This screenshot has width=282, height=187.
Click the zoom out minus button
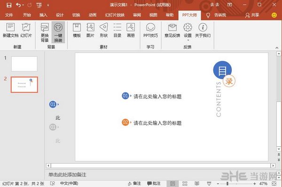click(218, 184)
